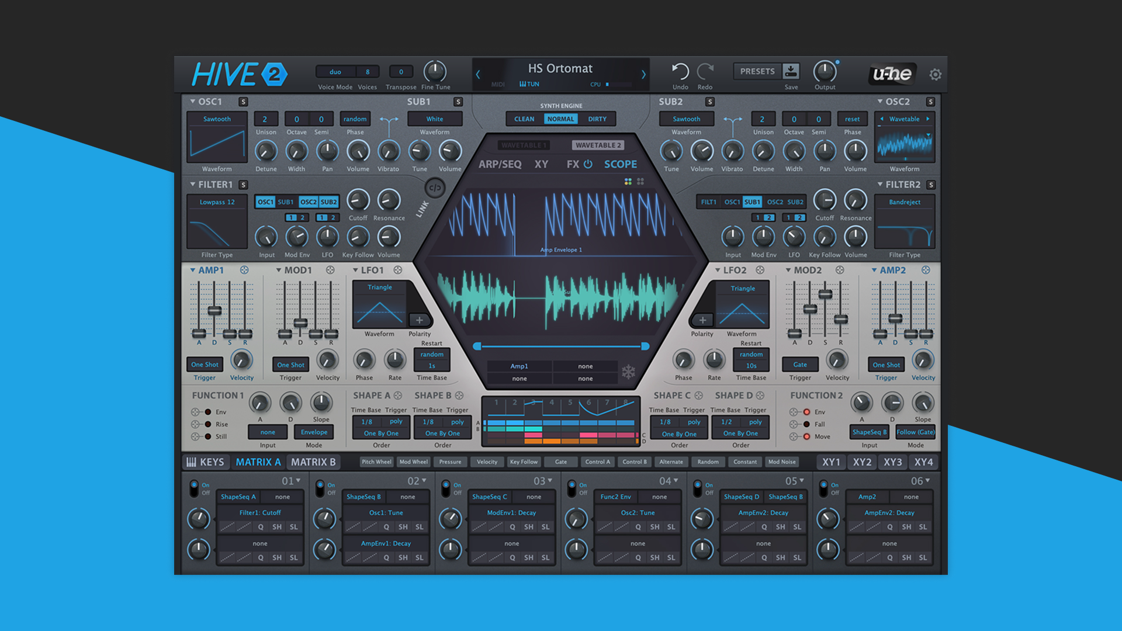Click the HS Ortomat preset name field
The height and width of the screenshot is (631, 1122).
tap(561, 68)
